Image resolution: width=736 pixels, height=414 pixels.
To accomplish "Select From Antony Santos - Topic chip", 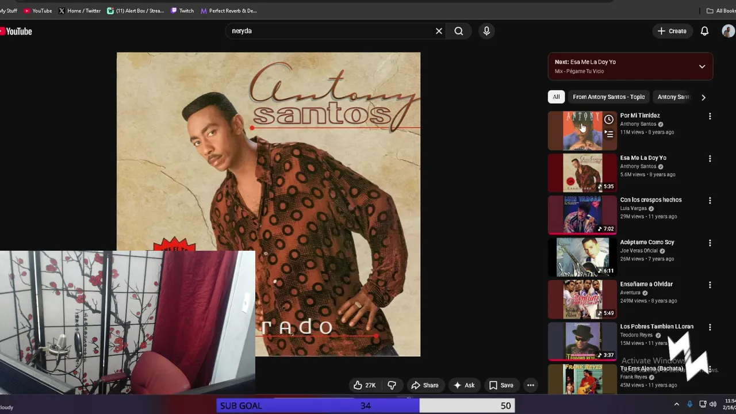I will pos(609,97).
